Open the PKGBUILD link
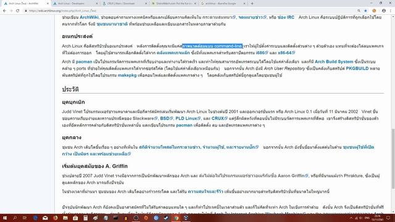The image size is (395, 222). tap(357, 68)
